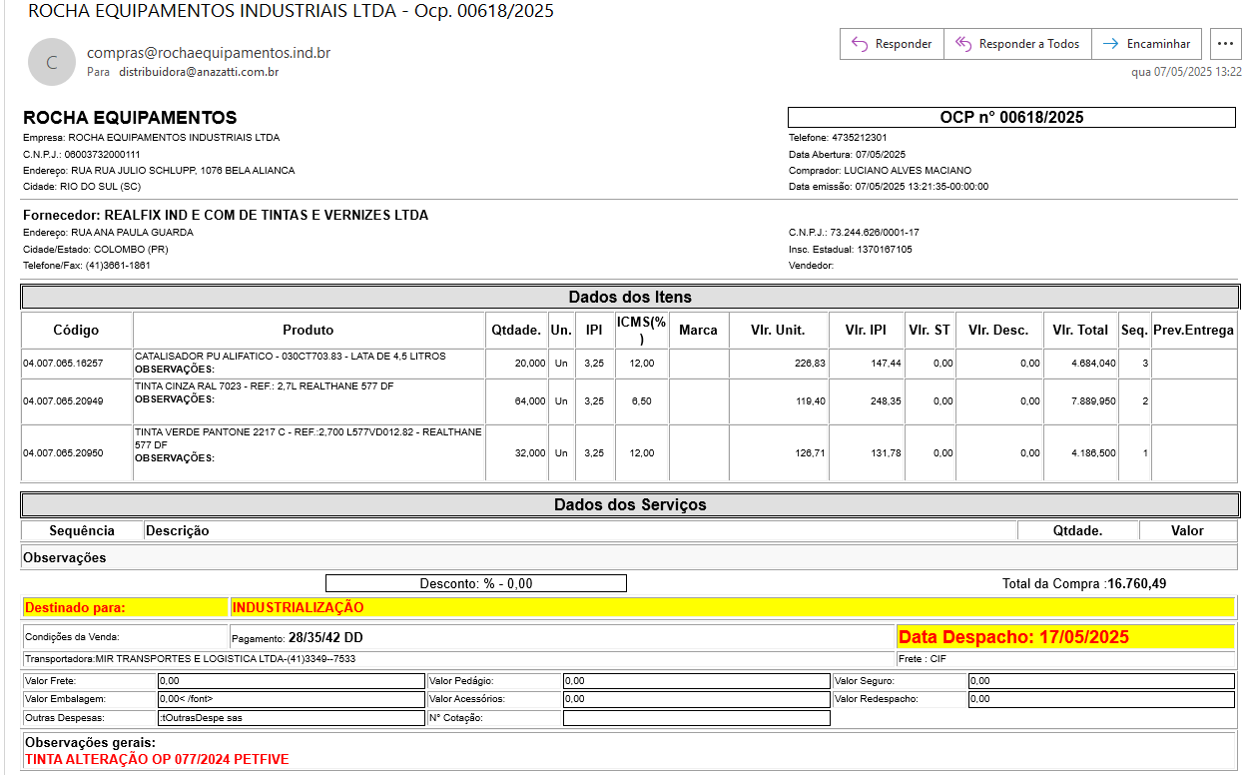Click the Desconto percentage box
This screenshot has height=775, width=1245.
click(476, 583)
